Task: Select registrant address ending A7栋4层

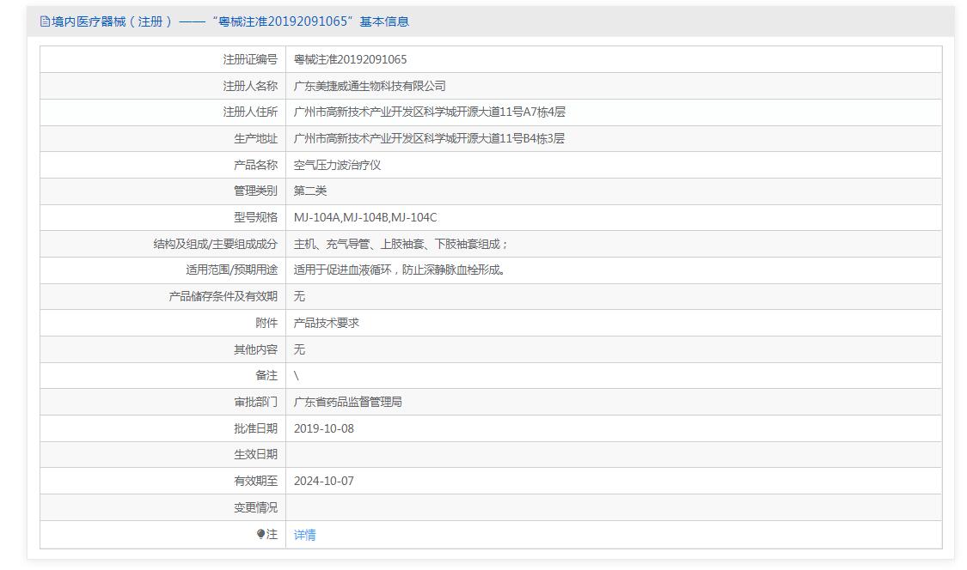Action: click(x=429, y=112)
